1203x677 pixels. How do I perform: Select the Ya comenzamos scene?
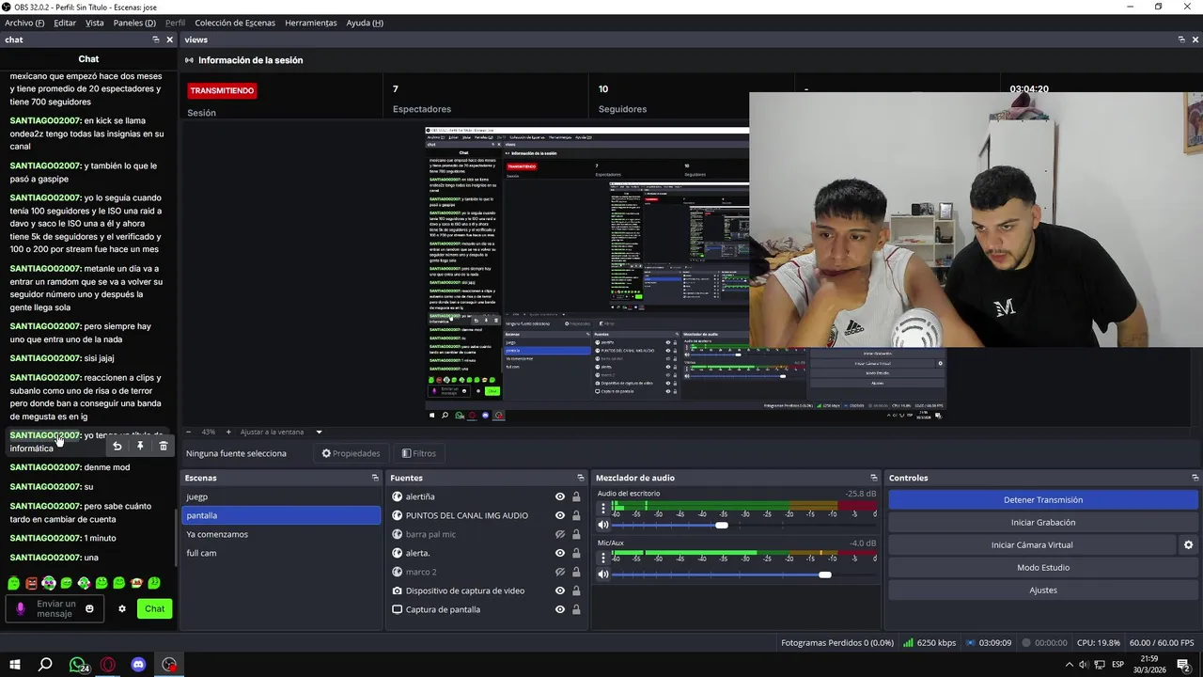[x=281, y=534]
